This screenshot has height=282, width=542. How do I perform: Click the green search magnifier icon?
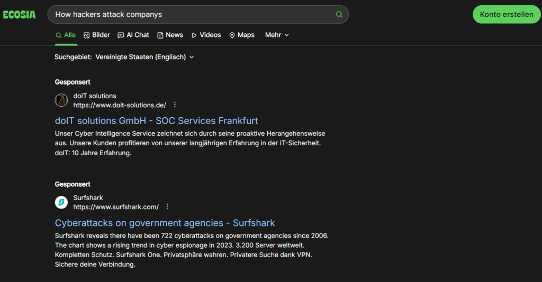click(339, 15)
